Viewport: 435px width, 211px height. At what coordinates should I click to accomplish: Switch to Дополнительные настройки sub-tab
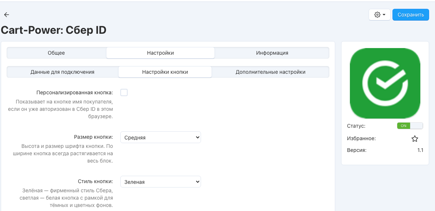click(x=270, y=72)
